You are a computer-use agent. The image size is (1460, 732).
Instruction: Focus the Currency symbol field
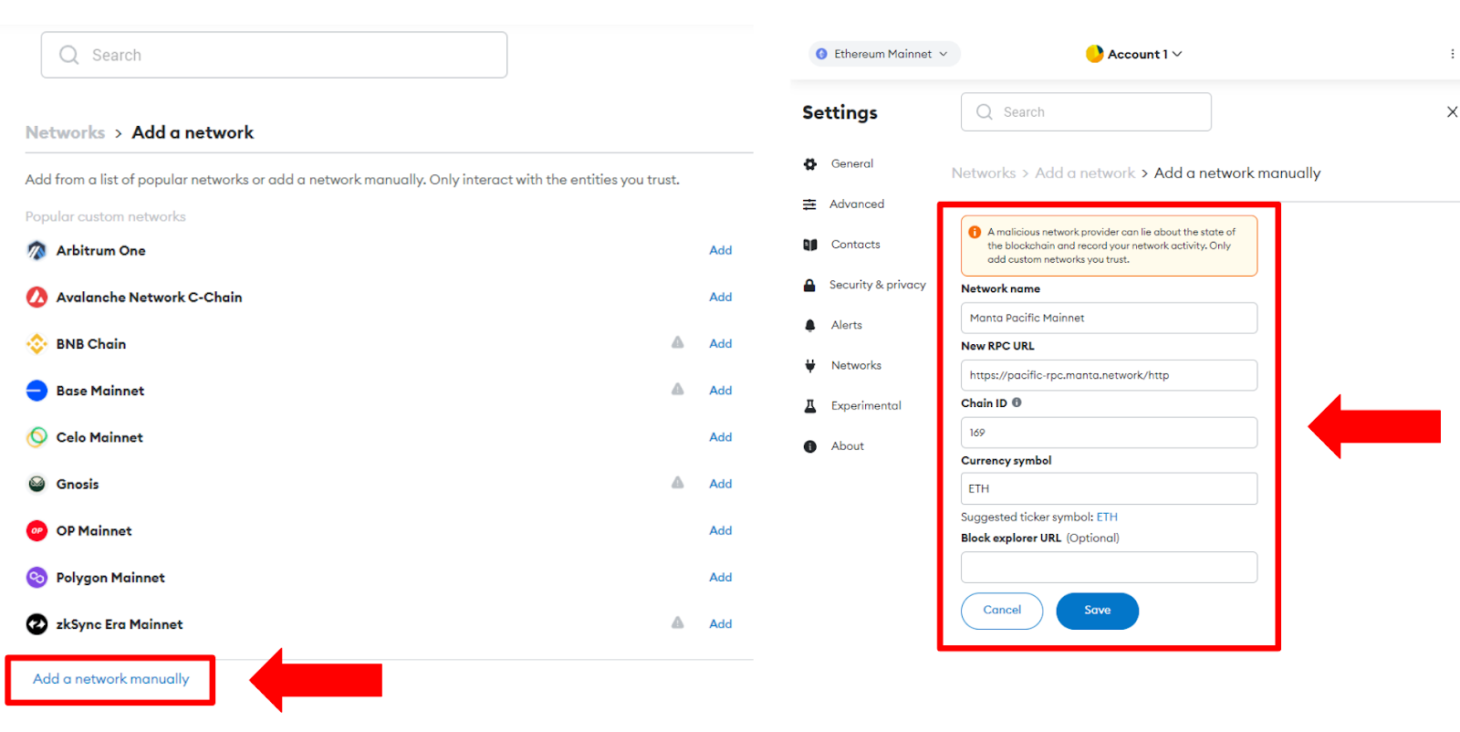1109,488
